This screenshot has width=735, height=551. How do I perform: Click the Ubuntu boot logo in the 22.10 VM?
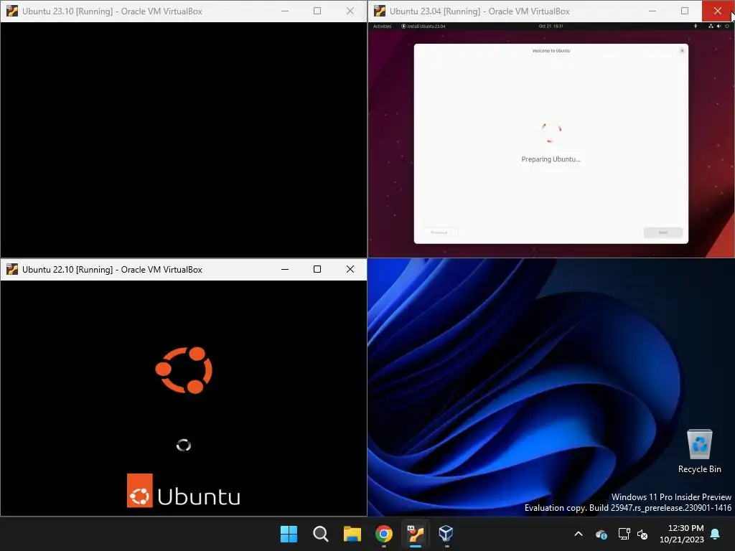pos(184,370)
